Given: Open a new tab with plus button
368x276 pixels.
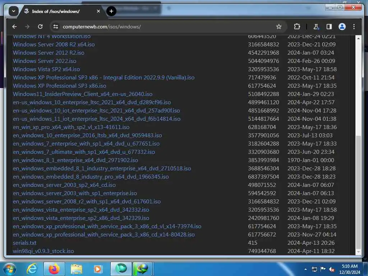Looking at the screenshot, I should [111, 11].
